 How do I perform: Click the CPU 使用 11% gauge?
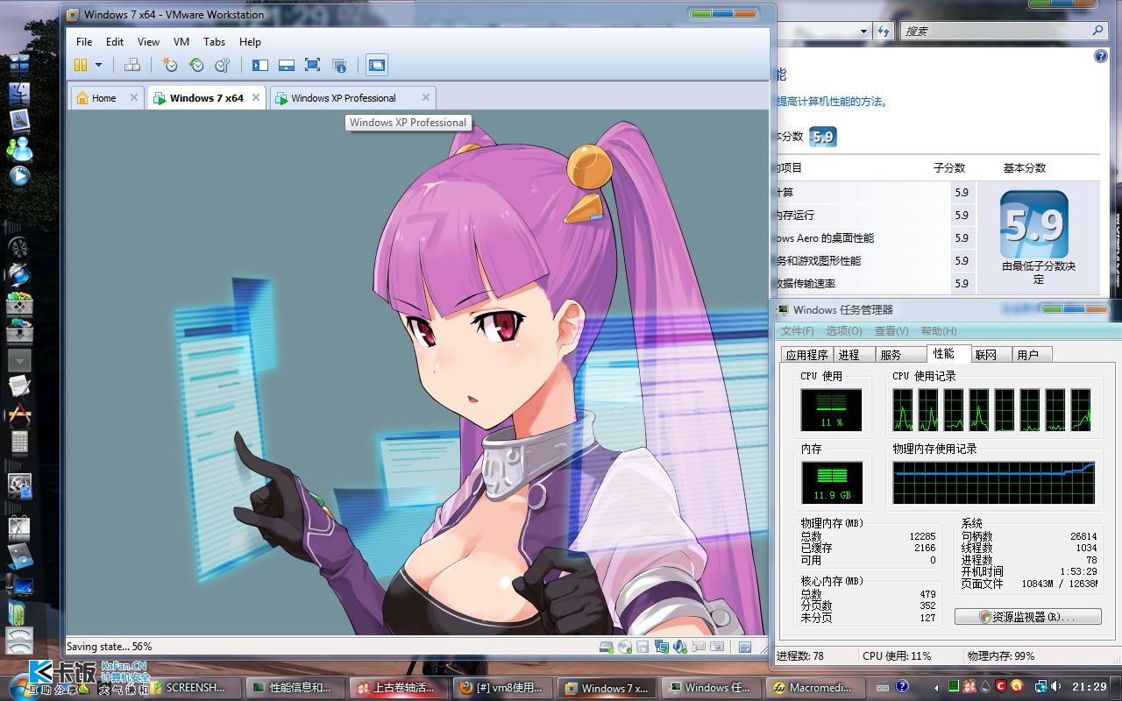(x=831, y=410)
